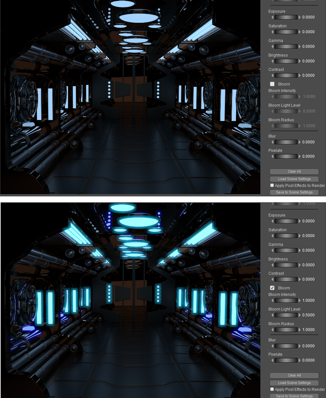Screen dimensions: 326x398
Task: Click the active Bloom Intensity slider showing 1.0000
Action: (x=286, y=300)
